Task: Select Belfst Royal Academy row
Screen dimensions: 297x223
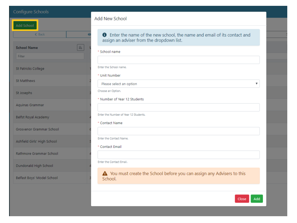Action: click(x=52, y=117)
